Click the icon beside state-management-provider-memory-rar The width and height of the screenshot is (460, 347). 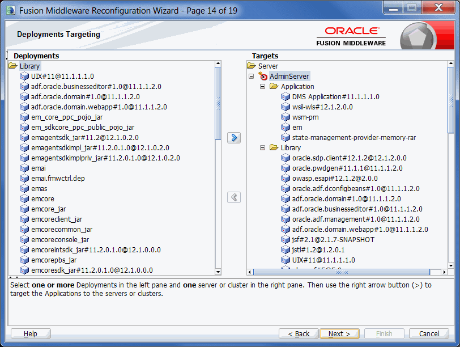(x=285, y=137)
